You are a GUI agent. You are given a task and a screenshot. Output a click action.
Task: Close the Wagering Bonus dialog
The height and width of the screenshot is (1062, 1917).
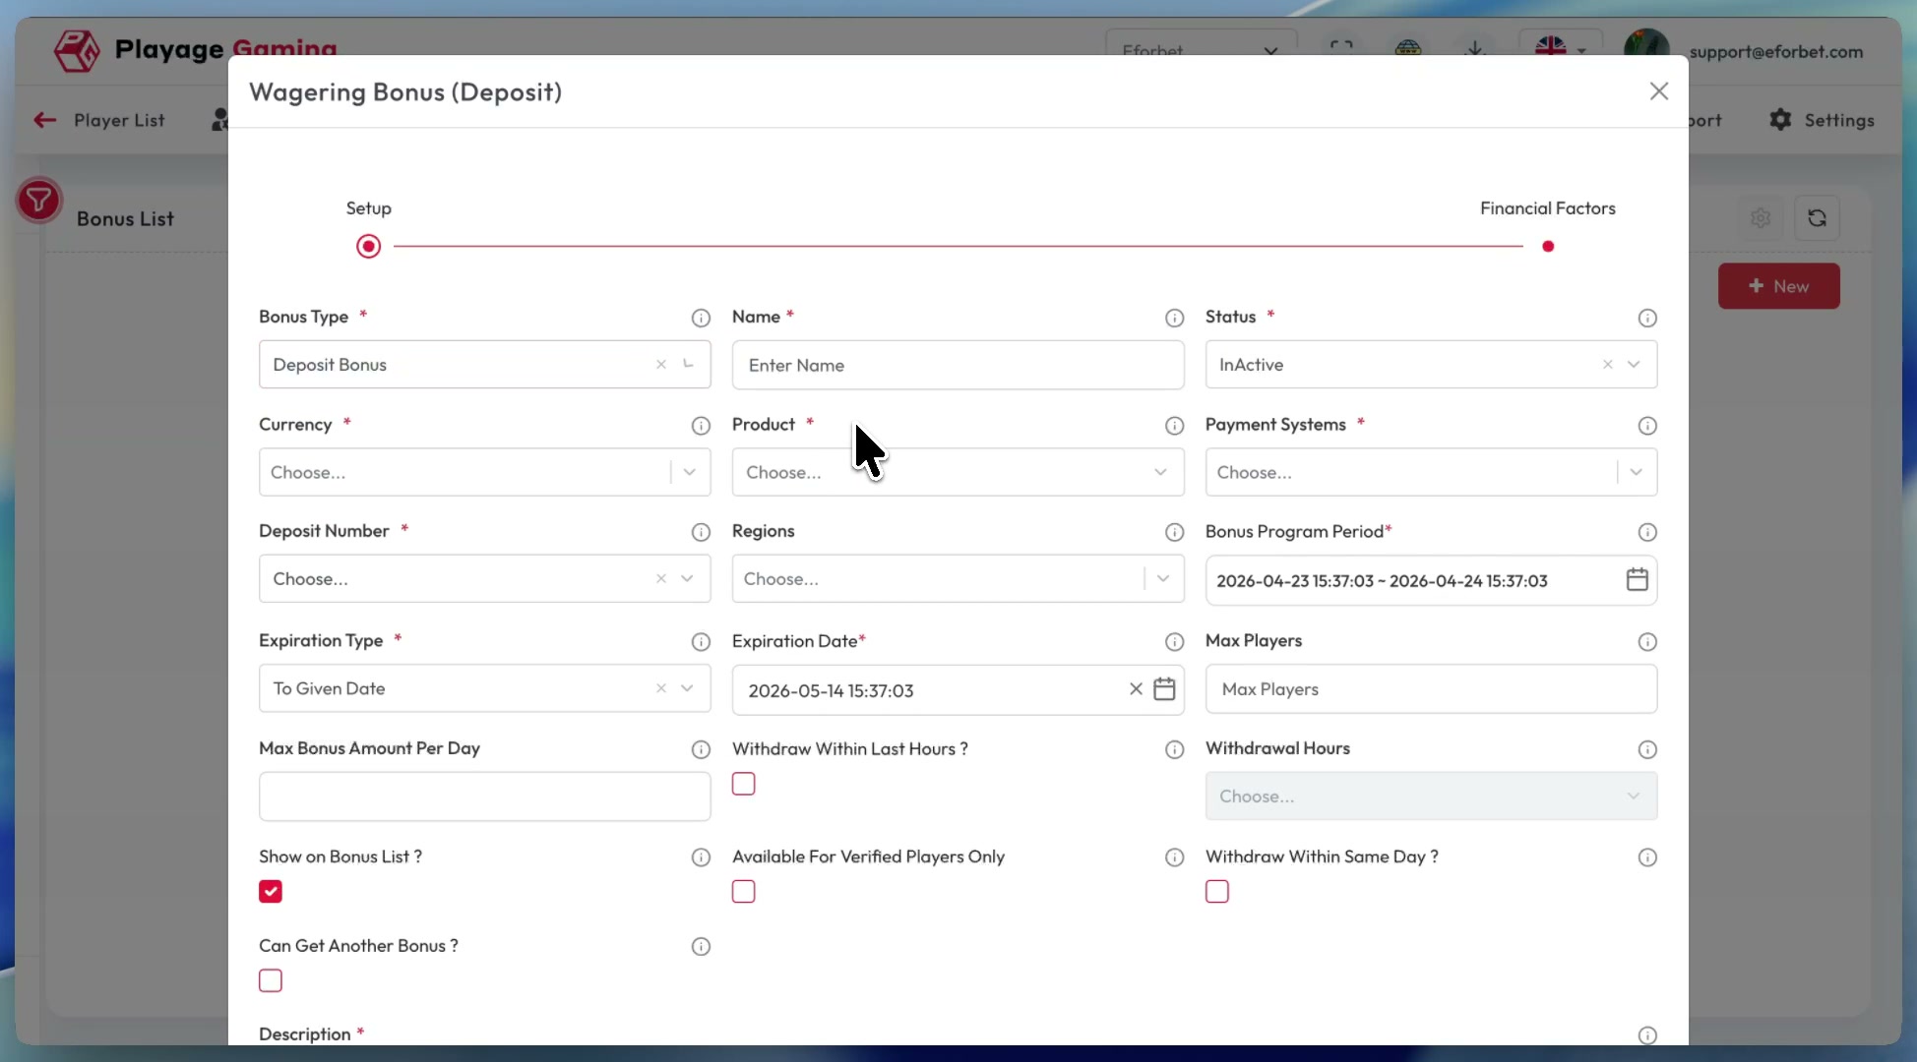1658,91
